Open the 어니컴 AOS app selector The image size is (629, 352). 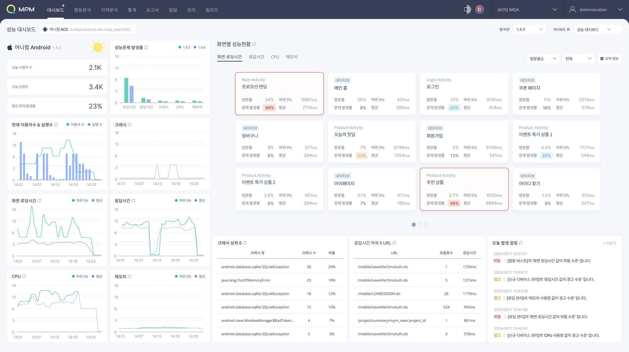88,29
